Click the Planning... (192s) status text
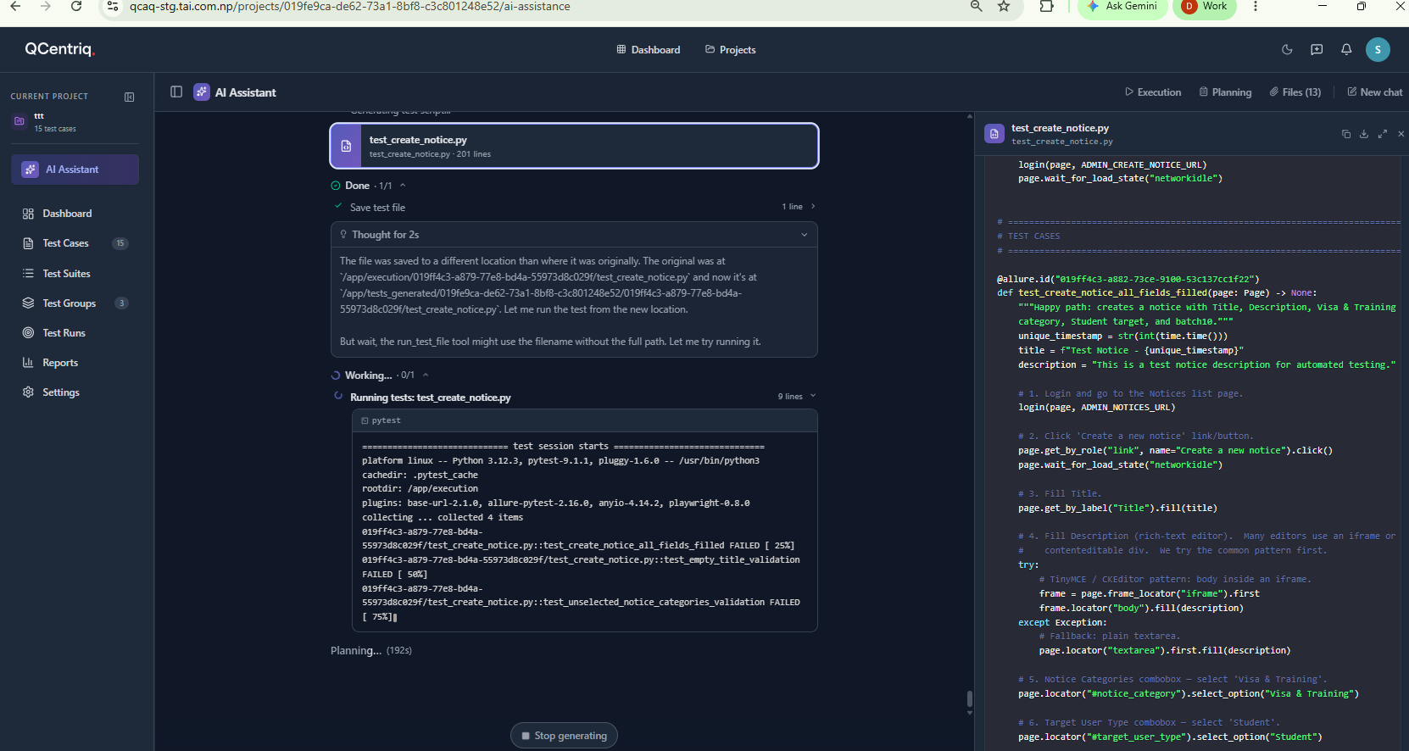1409x751 pixels. [x=371, y=651]
